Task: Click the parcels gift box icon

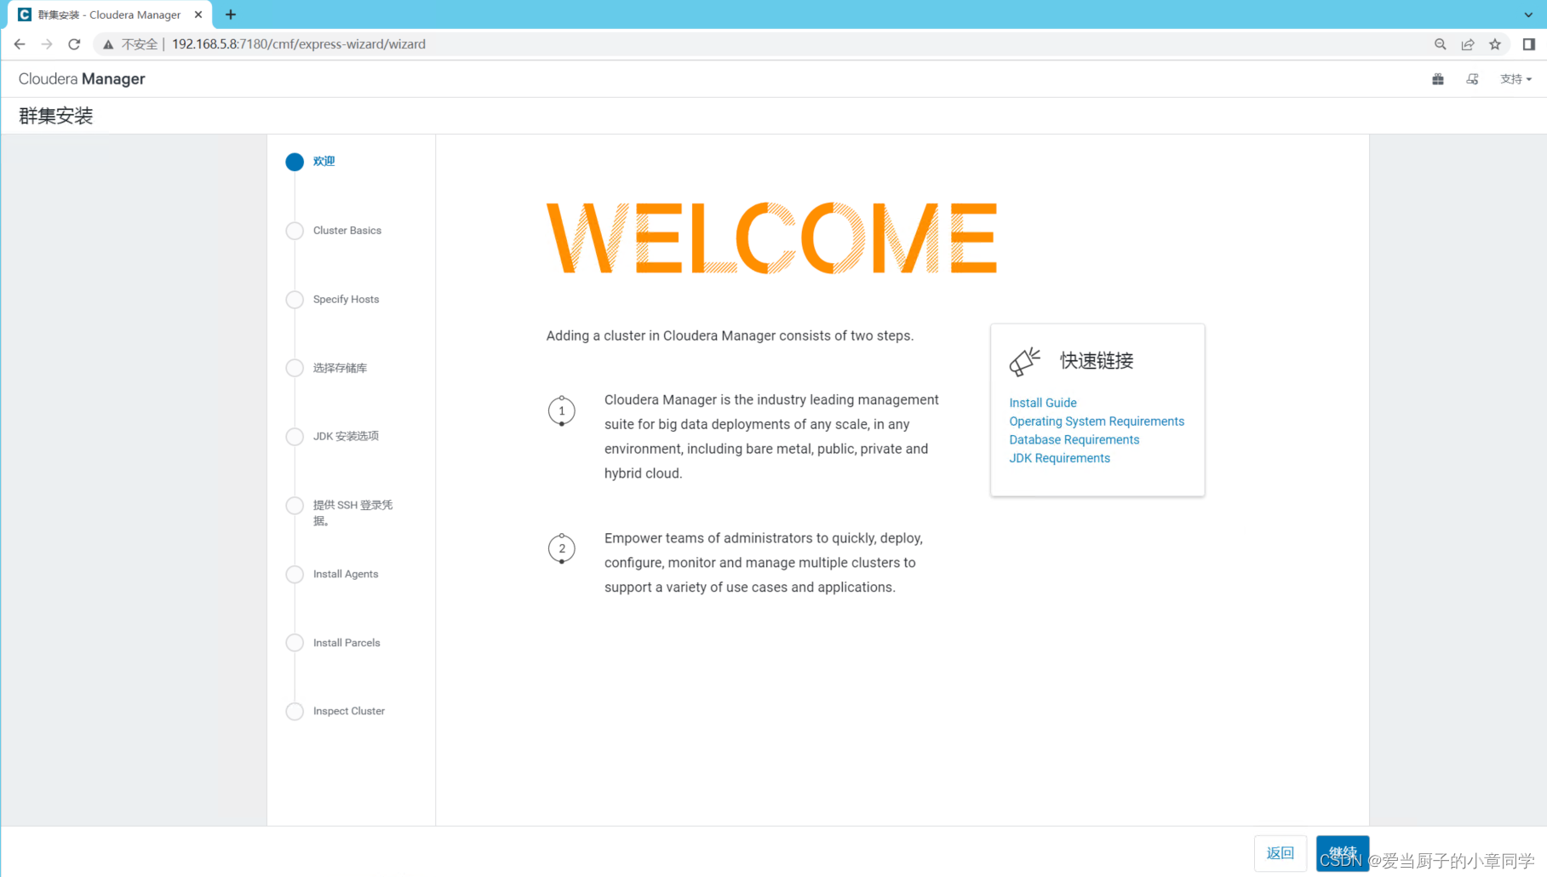Action: tap(1438, 79)
